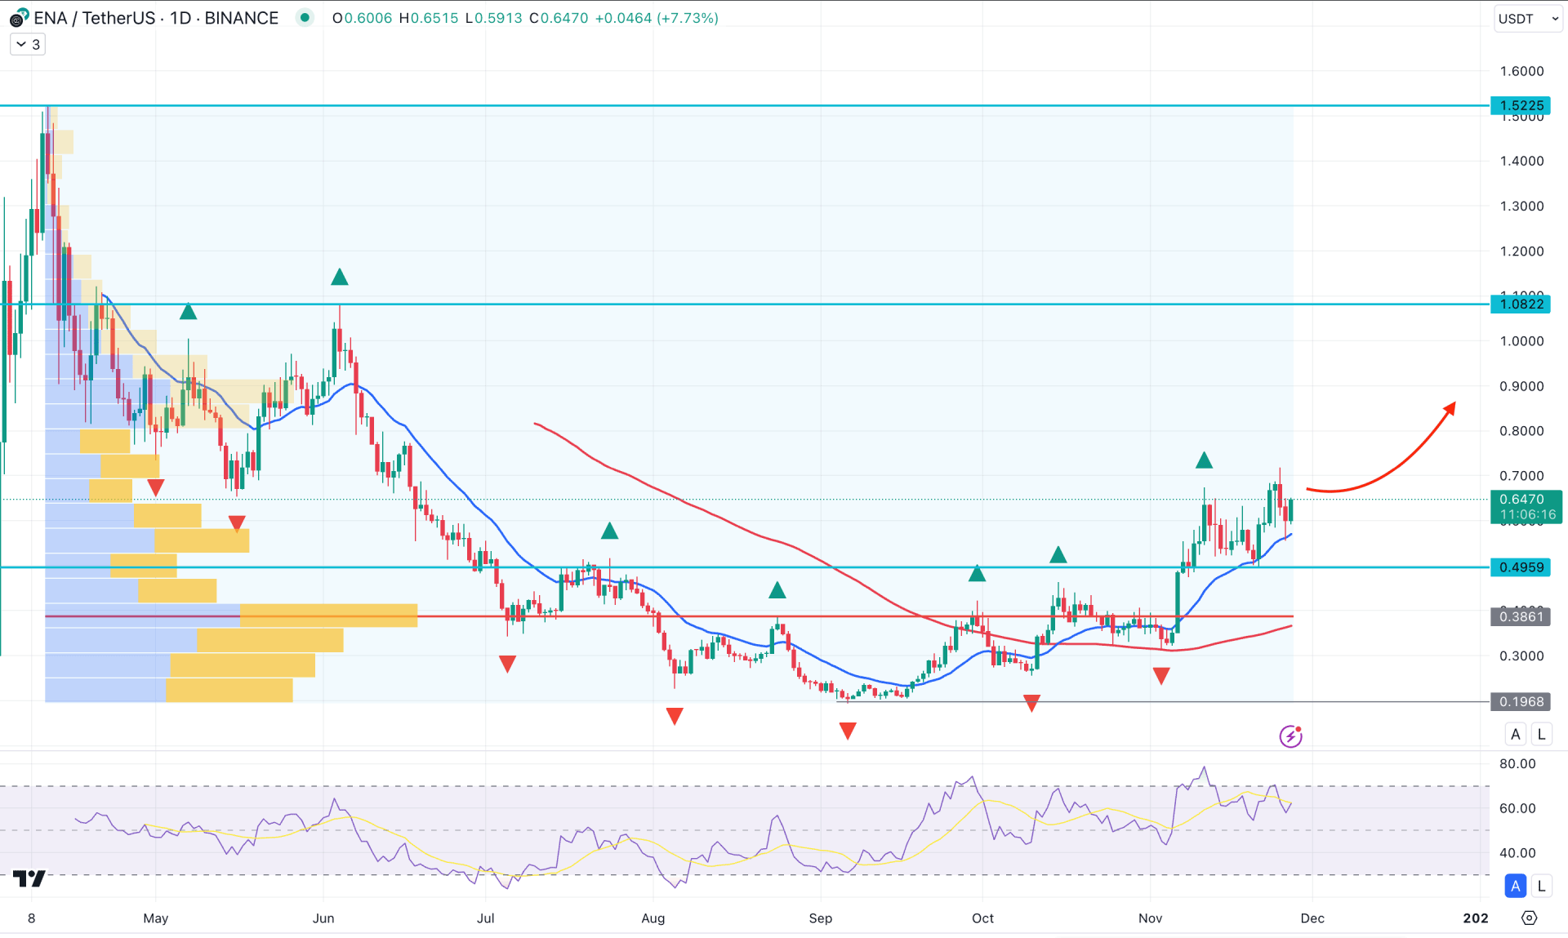Screen dimensions: 1568x938
Task: Click the green market status dot
Action: [305, 17]
